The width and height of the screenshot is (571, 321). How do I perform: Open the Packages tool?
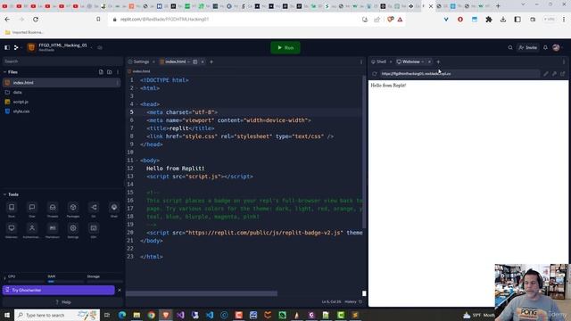[73, 210]
